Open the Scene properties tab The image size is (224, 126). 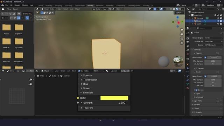click(188, 50)
